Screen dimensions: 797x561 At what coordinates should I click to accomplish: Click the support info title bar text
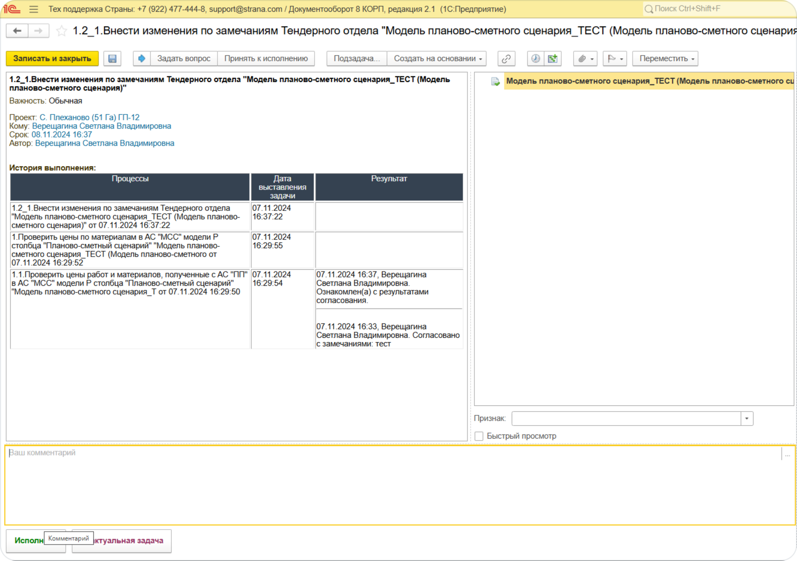coord(277,9)
